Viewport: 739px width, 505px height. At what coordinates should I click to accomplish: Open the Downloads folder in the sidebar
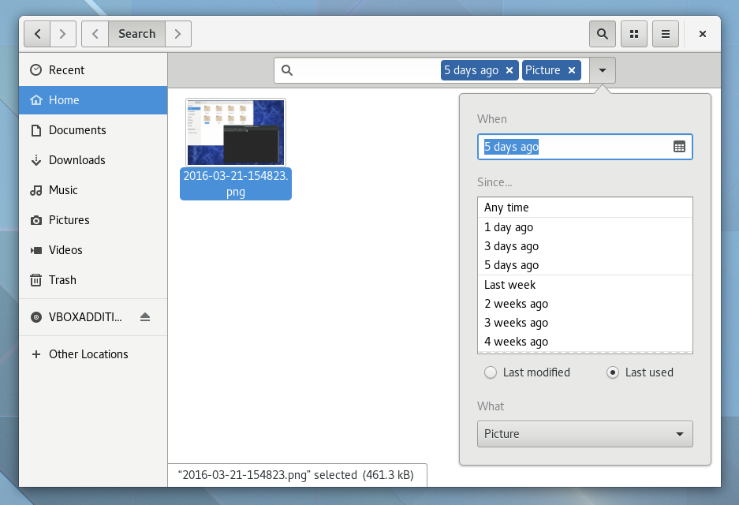point(76,159)
